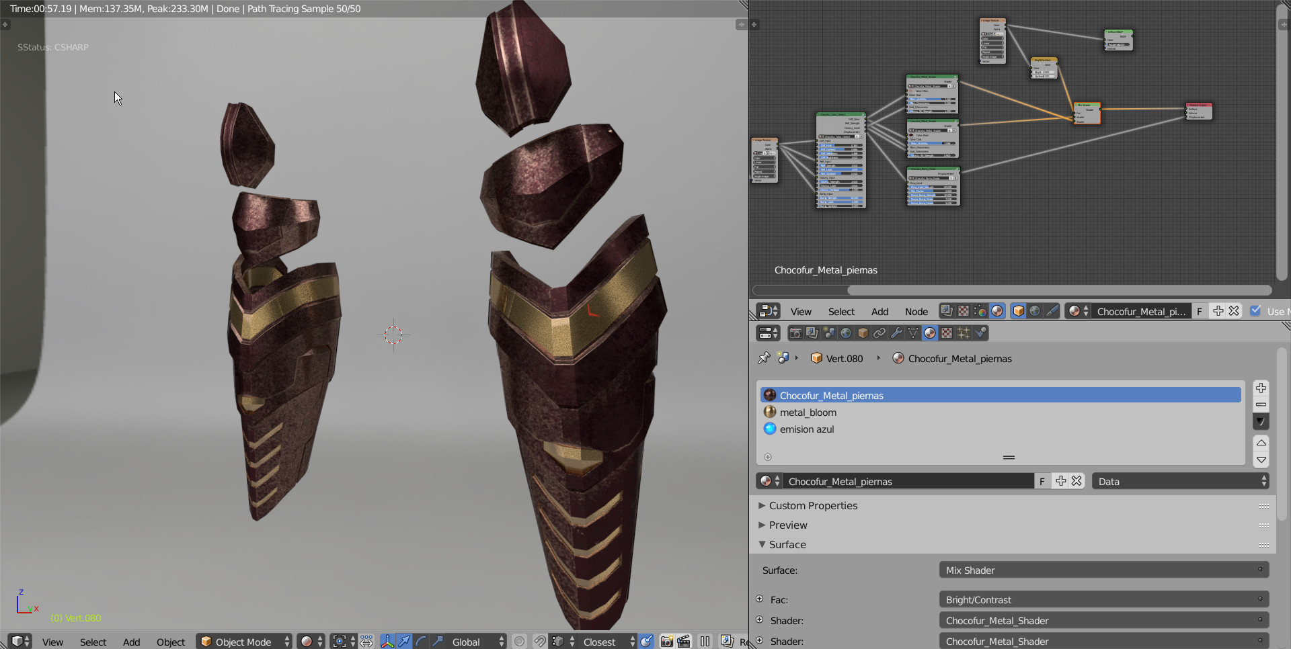Open the Mesh Data properties tab (triangle)
The height and width of the screenshot is (649, 1291).
(913, 333)
